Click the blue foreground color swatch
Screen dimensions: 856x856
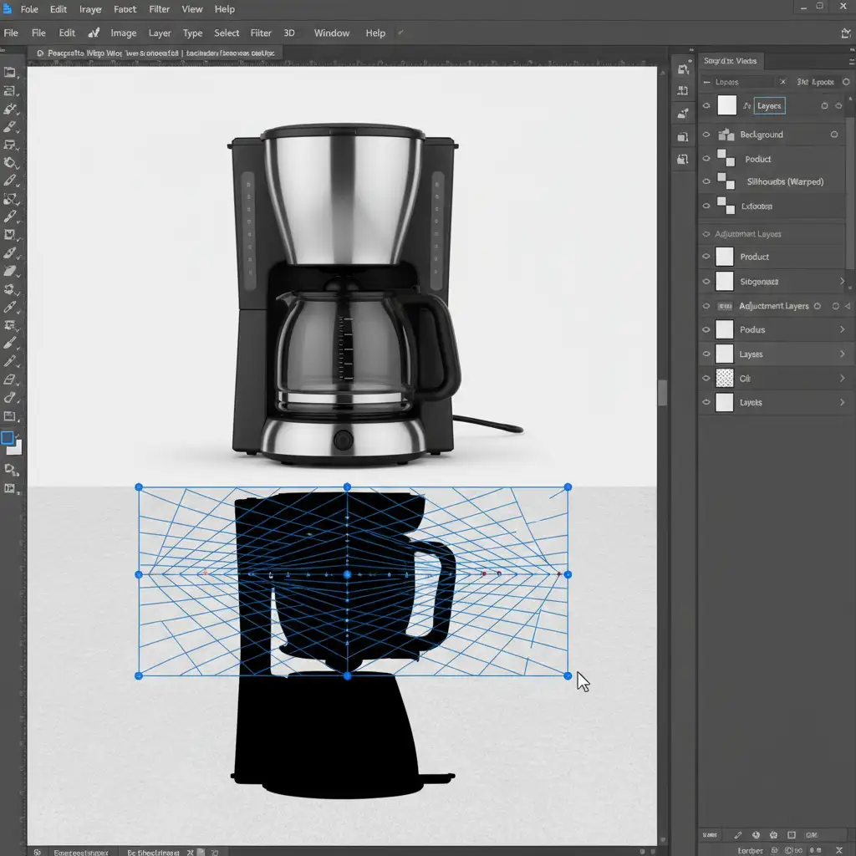[x=8, y=438]
